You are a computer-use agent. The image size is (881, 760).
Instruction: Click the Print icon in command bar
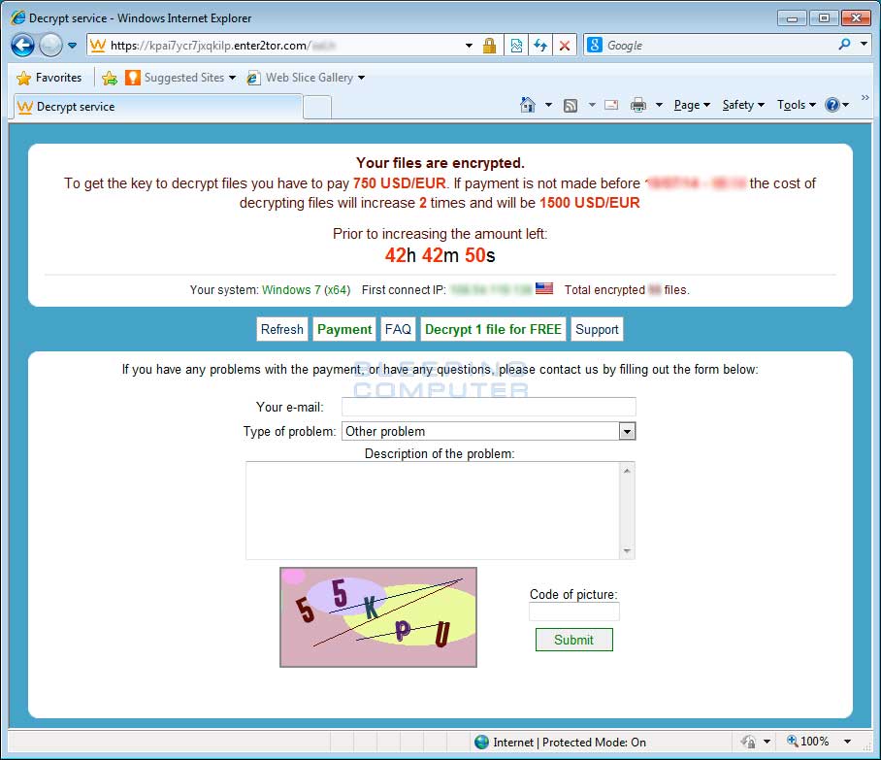pyautogui.click(x=637, y=105)
